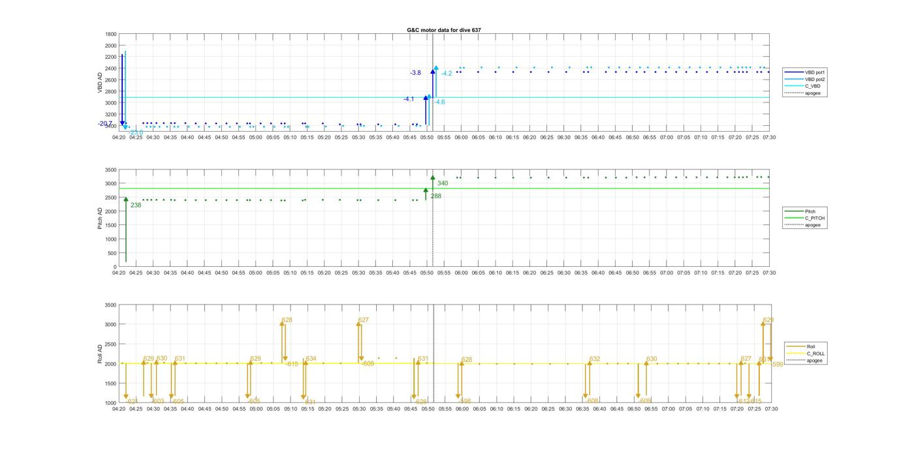Screen dimensions: 914x452
Task: Click the '-4.6' annotation in the VBD plot
Action: pos(439,102)
